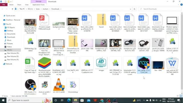Select the ChromeSetup file
This screenshot has width=183, height=103.
pos(73,86)
